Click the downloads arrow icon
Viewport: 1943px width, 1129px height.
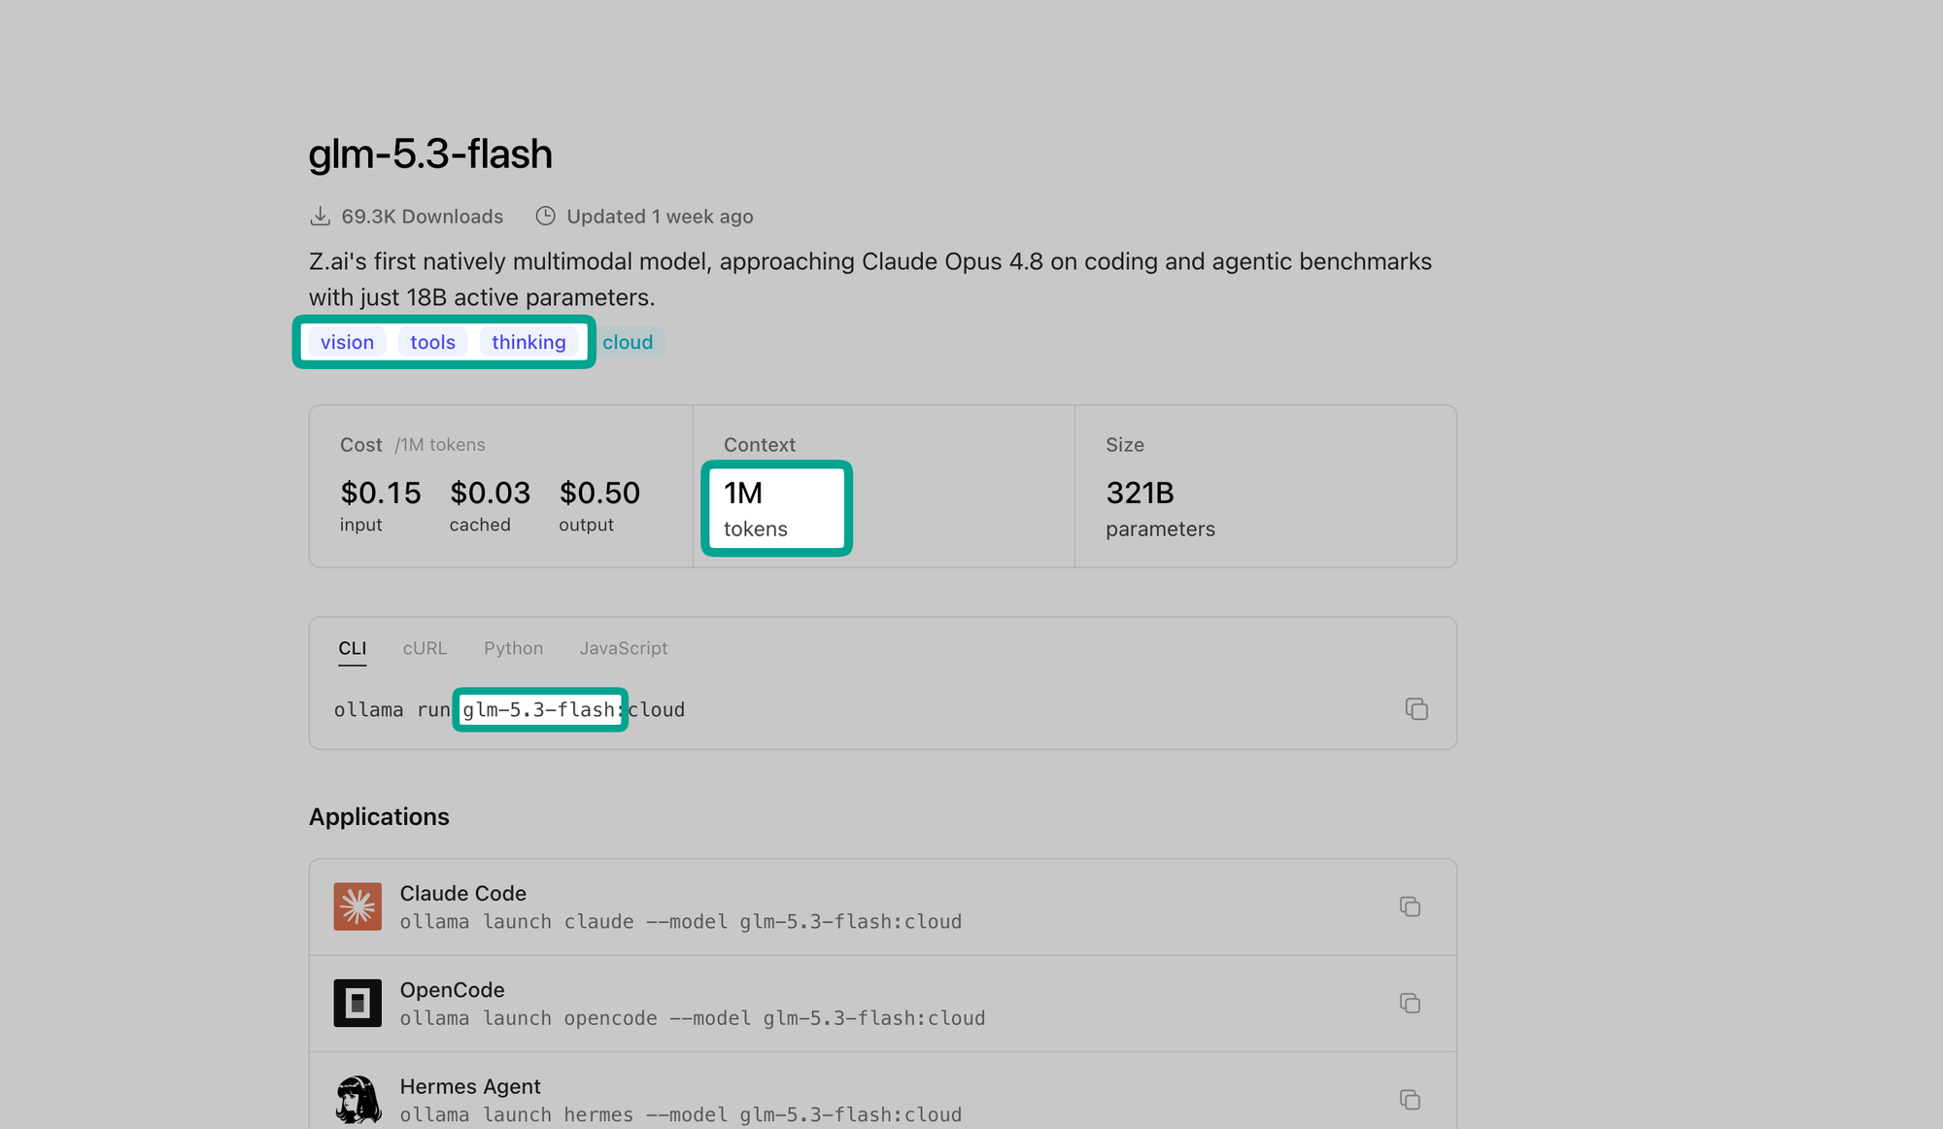(320, 216)
